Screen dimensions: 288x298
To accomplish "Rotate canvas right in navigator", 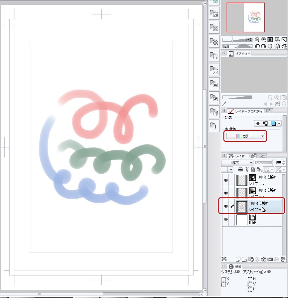I will (x=263, y=46).
